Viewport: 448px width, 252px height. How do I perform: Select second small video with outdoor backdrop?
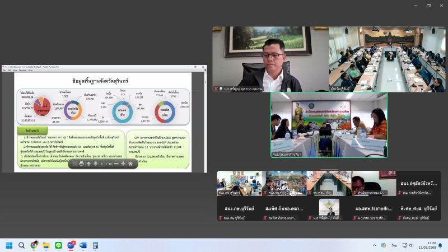[284, 184]
